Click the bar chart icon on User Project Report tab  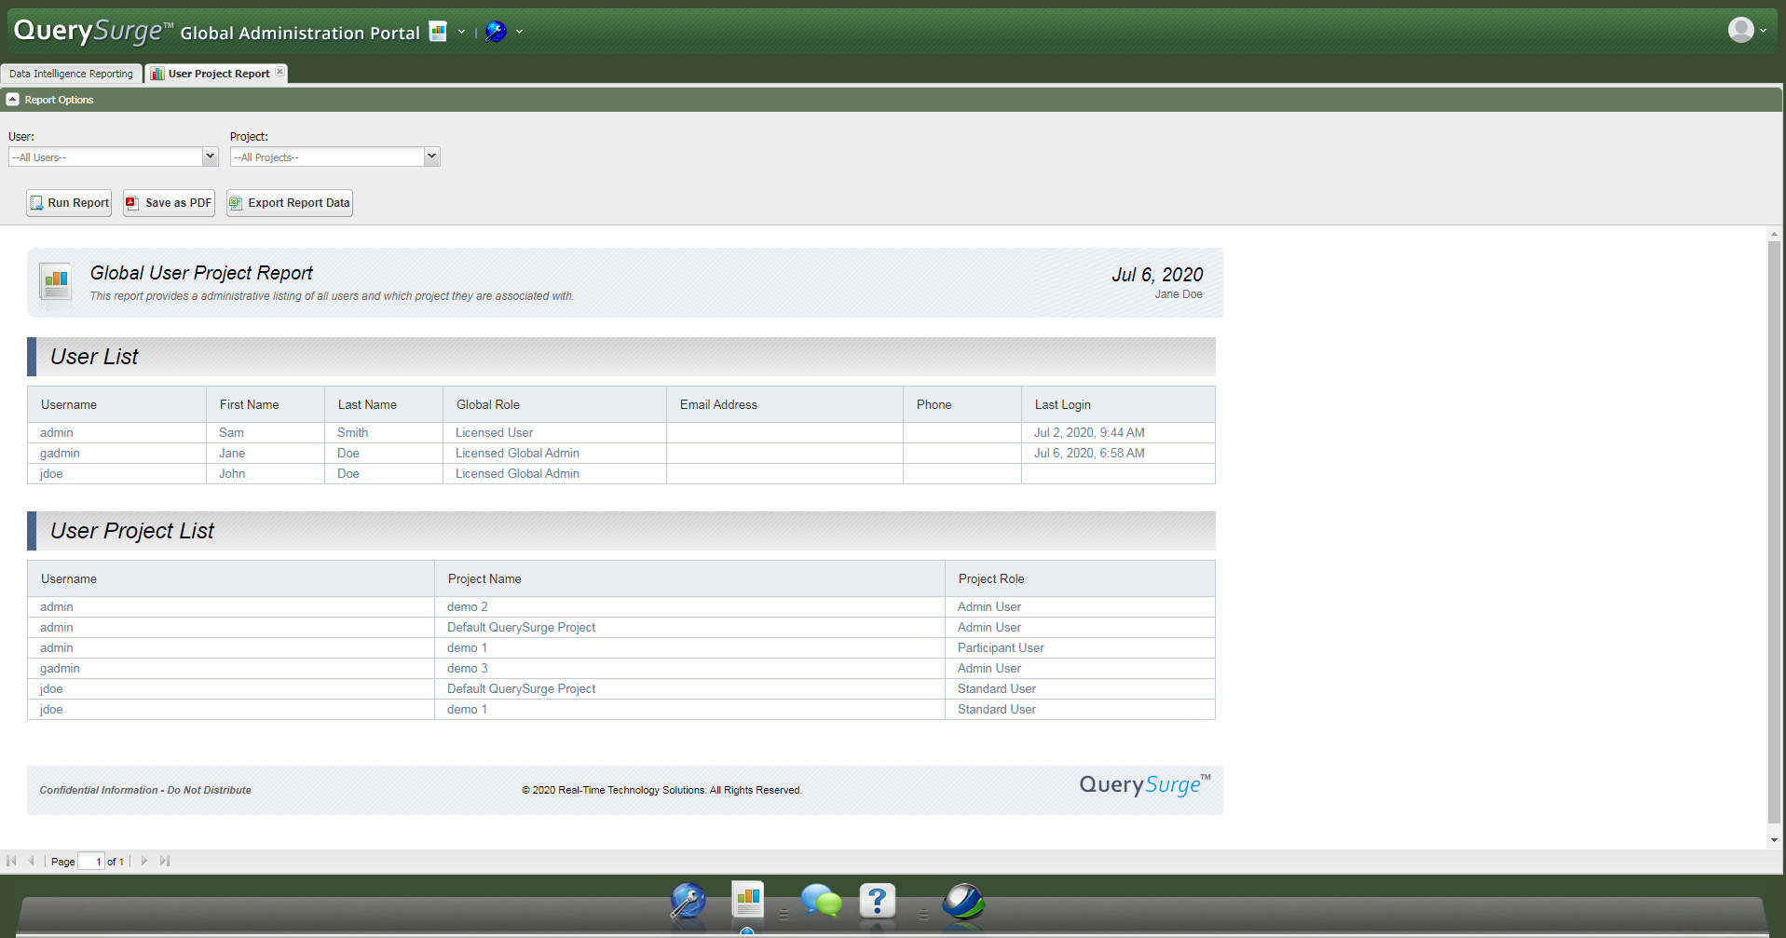157,74
